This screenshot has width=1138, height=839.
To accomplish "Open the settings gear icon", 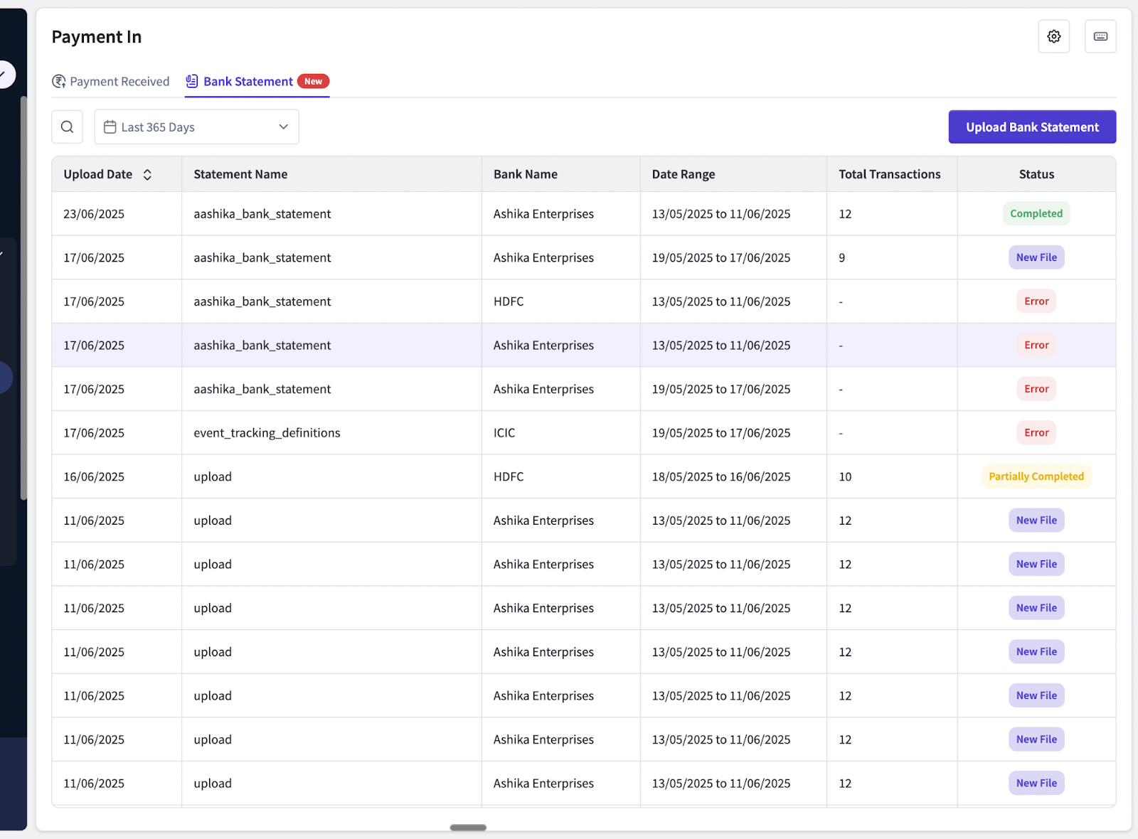I will coord(1053,36).
